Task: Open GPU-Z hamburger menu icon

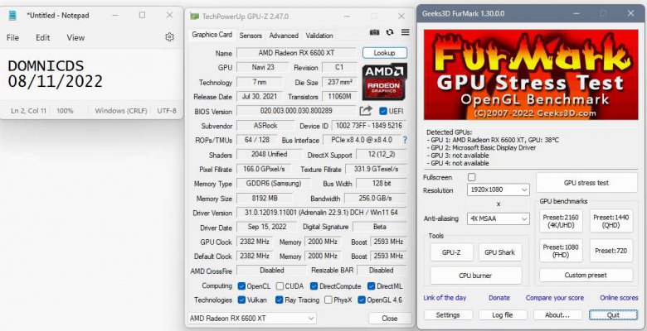Action: pyautogui.click(x=405, y=32)
